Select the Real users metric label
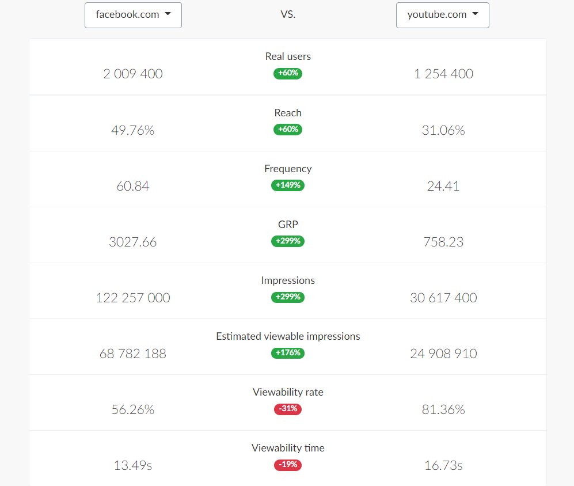 [288, 56]
